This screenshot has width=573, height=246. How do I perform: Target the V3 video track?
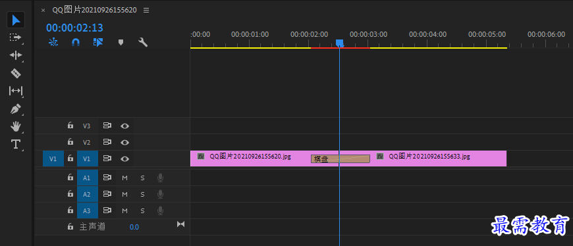[x=86, y=126]
